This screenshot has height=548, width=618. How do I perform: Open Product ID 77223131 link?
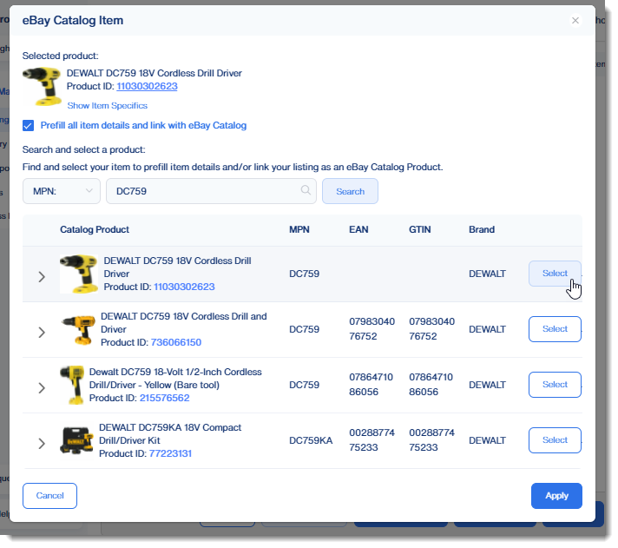[x=170, y=453]
